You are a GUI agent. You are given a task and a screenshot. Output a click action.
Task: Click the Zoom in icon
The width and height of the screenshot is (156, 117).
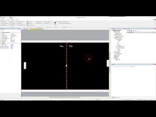click(27, 22)
